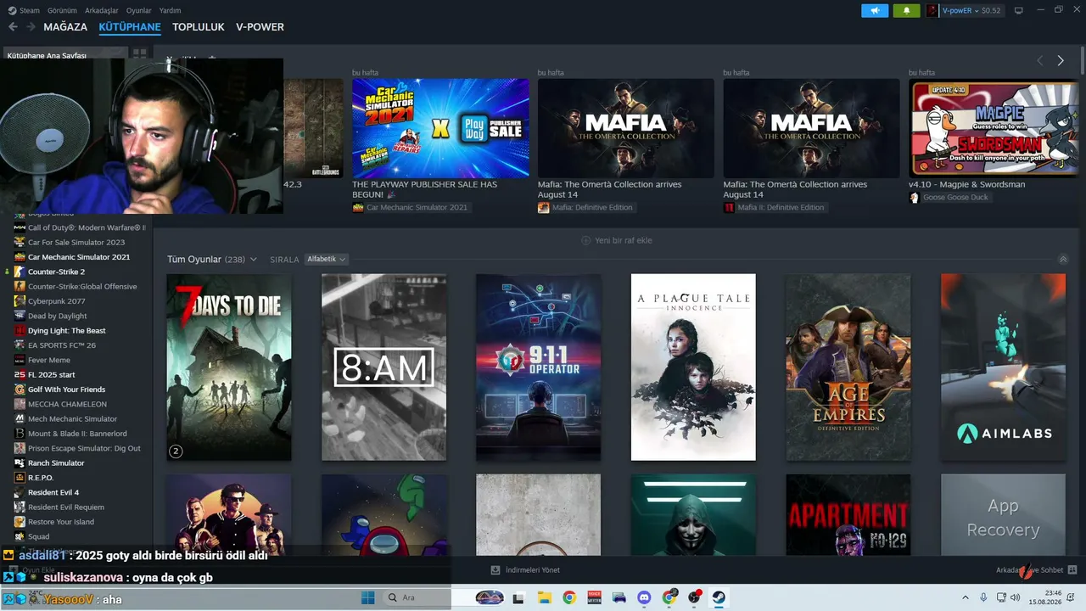Open the green notifications bell
The width and height of the screenshot is (1086, 611).
906,10
